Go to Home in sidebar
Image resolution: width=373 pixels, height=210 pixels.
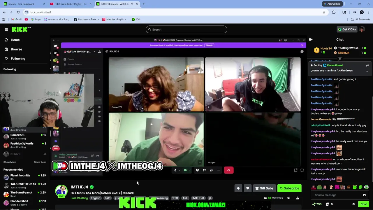point(15,40)
